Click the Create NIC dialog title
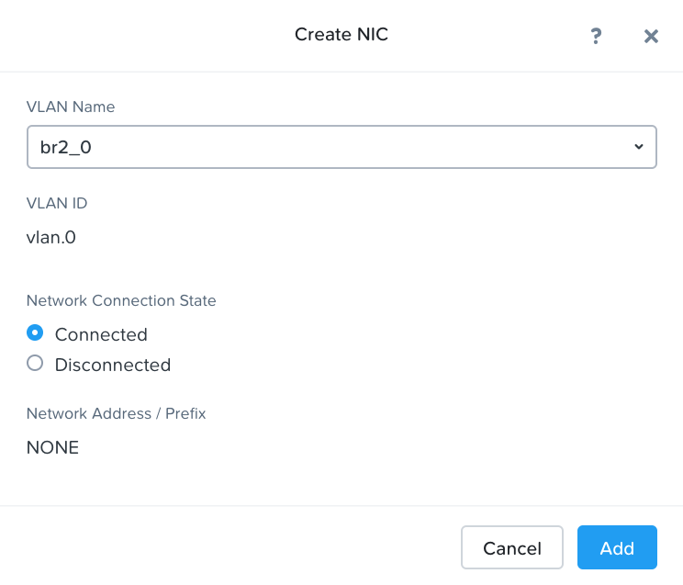 pyautogui.click(x=341, y=35)
